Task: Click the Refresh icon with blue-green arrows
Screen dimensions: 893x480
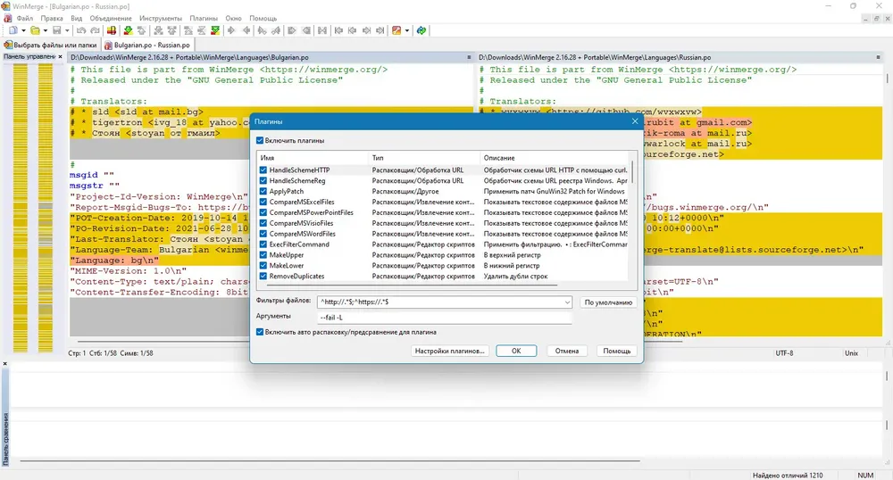Action: tap(421, 30)
